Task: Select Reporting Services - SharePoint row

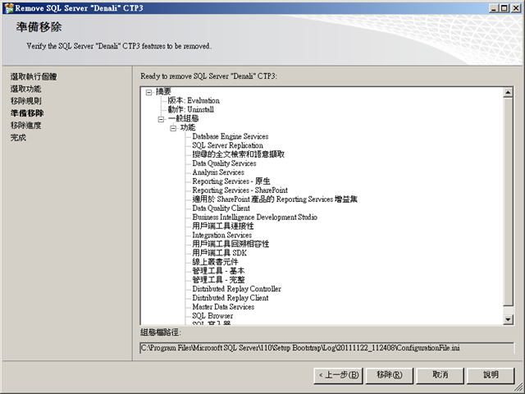Action: [x=240, y=190]
